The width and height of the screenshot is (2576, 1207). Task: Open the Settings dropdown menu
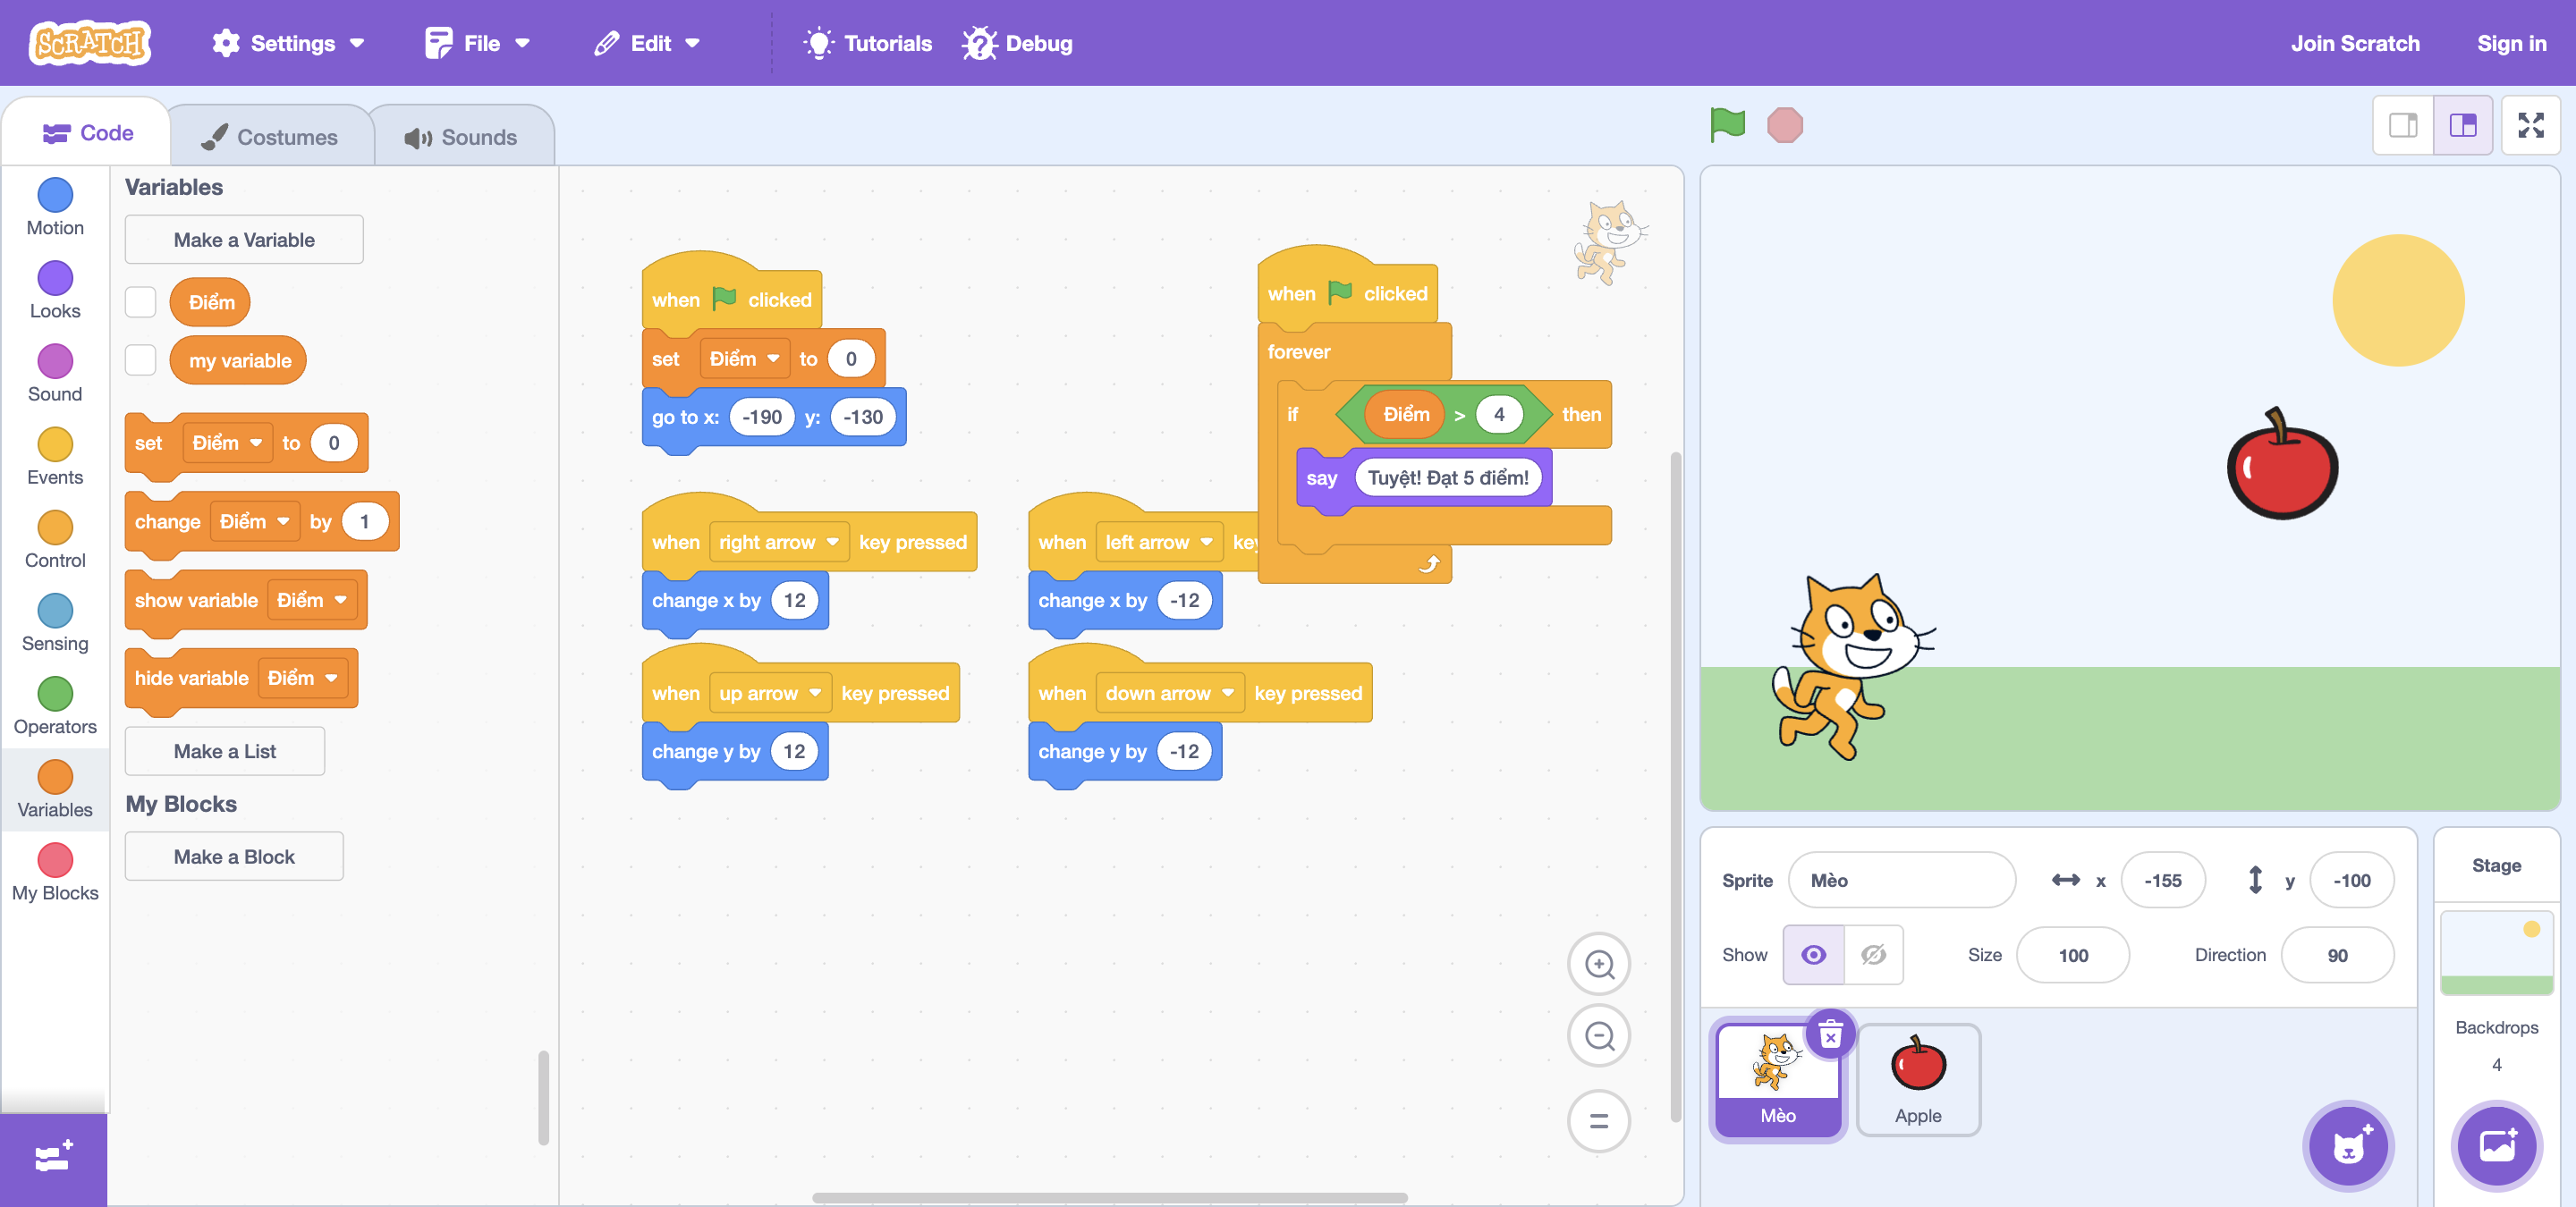tap(288, 43)
